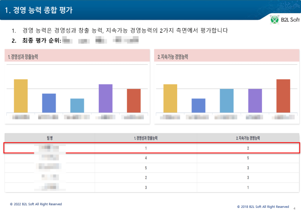Click the value 5 in the 지속가능 경영능력 column
Image resolution: width=301 pixels, height=211 pixels.
(x=248, y=158)
